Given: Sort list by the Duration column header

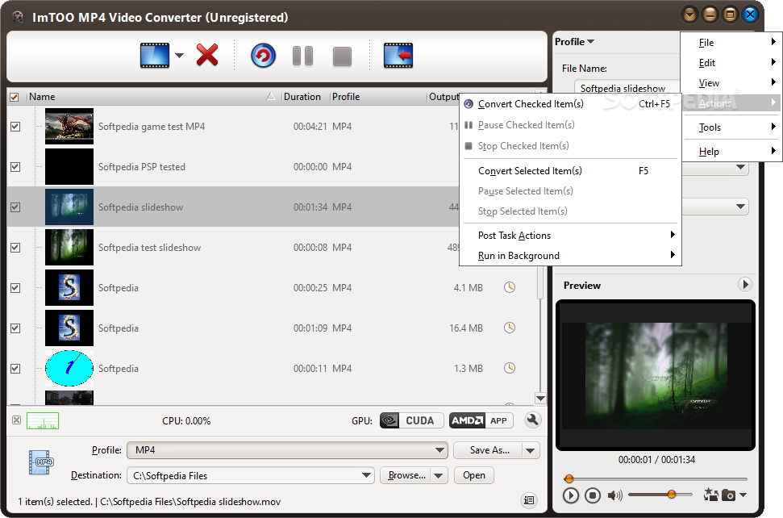Looking at the screenshot, I should [x=305, y=97].
